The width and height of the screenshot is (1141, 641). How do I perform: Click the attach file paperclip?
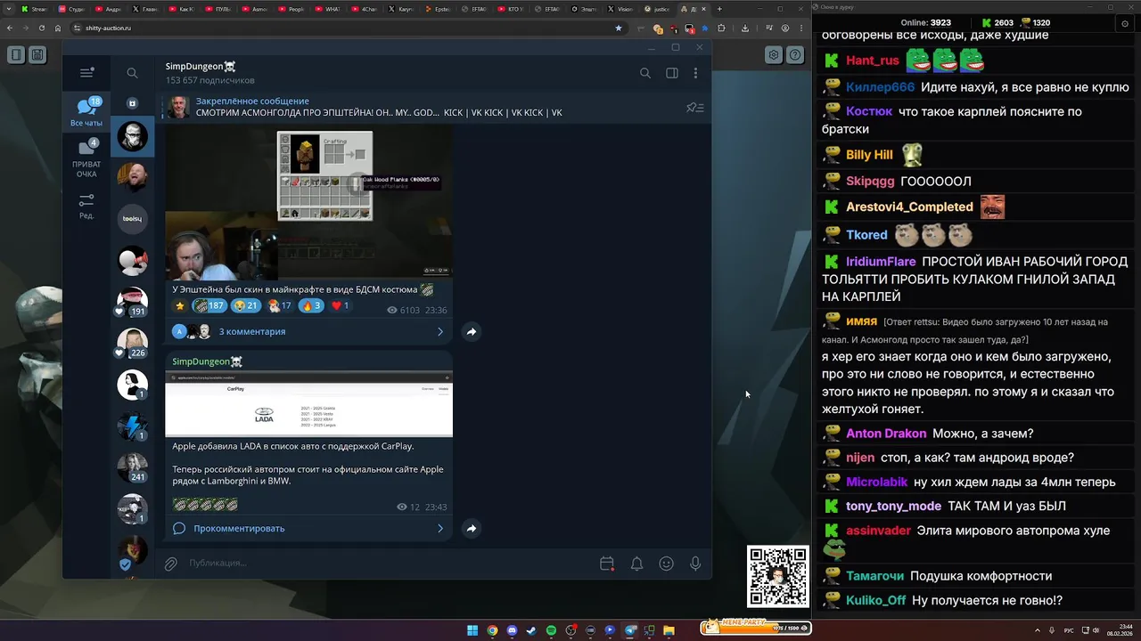[170, 564]
